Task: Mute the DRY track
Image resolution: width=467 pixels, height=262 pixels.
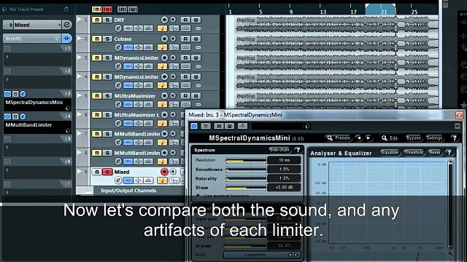Action: [x=96, y=20]
